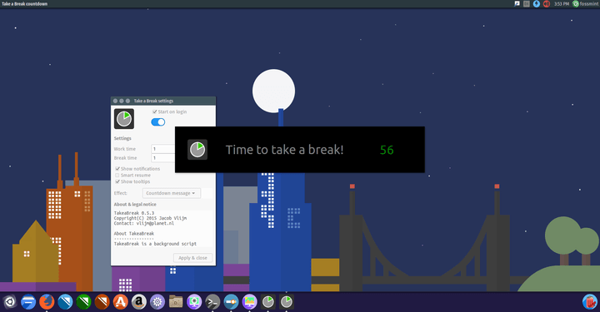Open the fossmint user menu

coord(586,4)
